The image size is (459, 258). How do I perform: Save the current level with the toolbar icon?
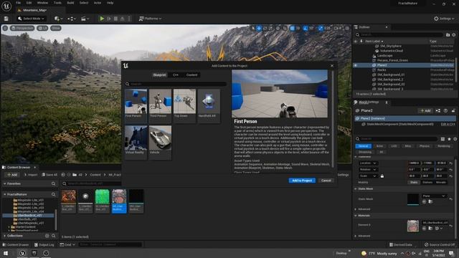tap(6, 19)
